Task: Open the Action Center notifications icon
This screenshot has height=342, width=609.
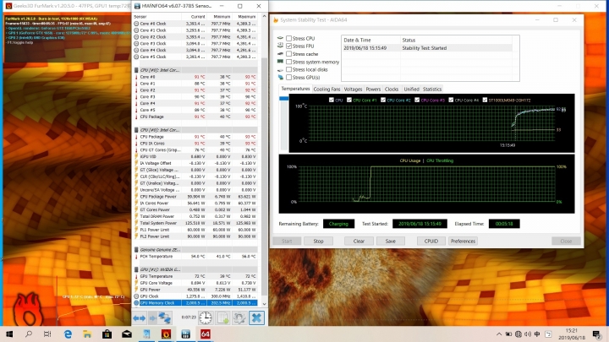Action: coord(597,334)
